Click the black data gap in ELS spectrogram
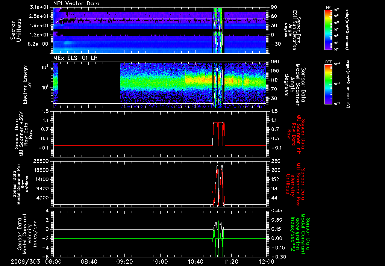The width and height of the screenshot is (385, 266). [89, 83]
